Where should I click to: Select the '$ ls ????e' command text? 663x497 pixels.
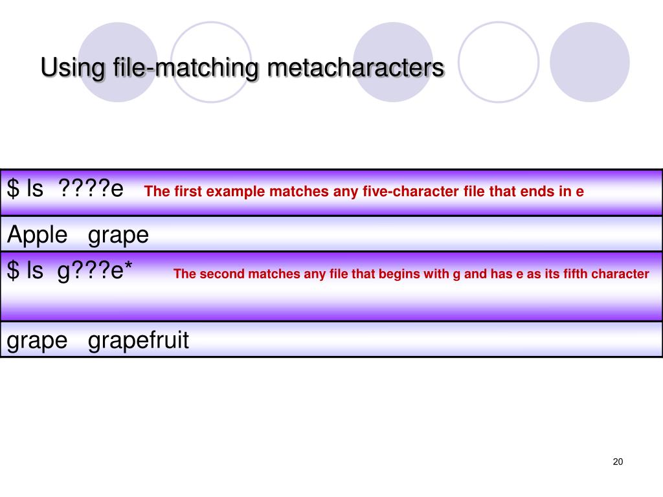point(65,188)
